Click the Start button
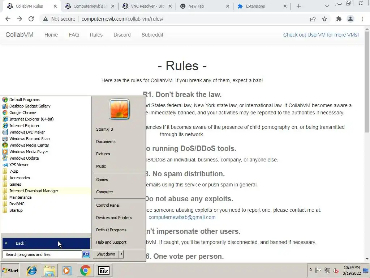Image resolution: width=370 pixels, height=278 pixels. [x=10, y=271]
